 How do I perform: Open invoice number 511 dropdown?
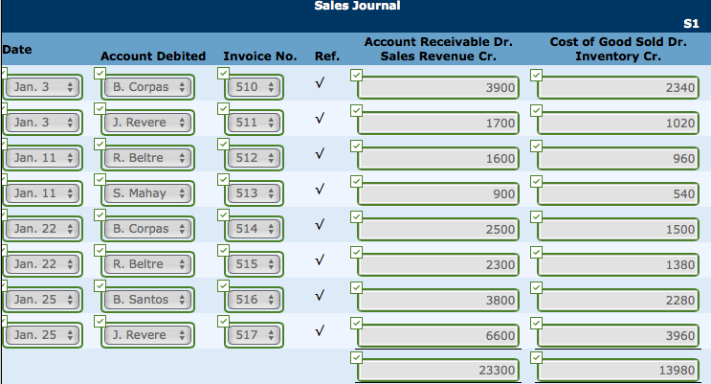point(254,123)
